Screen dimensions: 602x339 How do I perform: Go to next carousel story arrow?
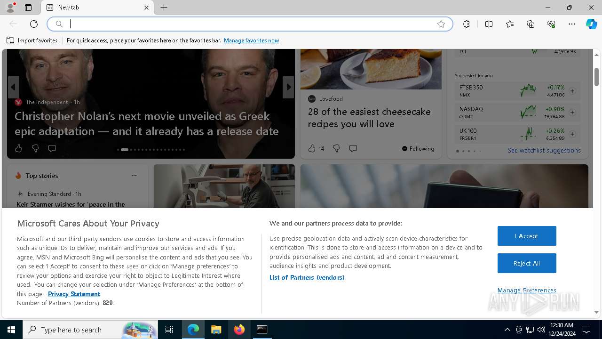pyautogui.click(x=288, y=87)
